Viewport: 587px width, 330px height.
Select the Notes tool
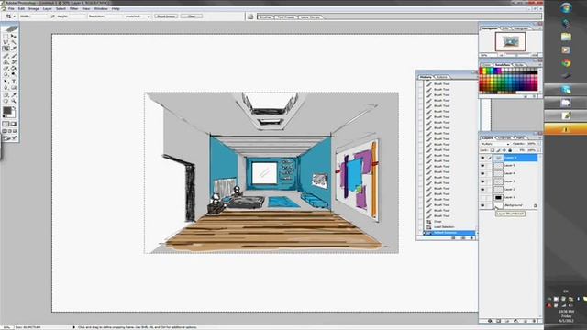(6, 94)
